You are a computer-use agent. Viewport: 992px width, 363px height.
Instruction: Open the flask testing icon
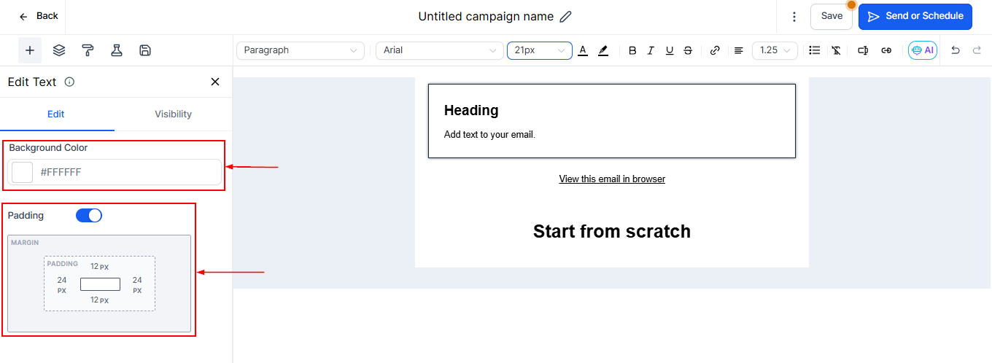click(116, 50)
